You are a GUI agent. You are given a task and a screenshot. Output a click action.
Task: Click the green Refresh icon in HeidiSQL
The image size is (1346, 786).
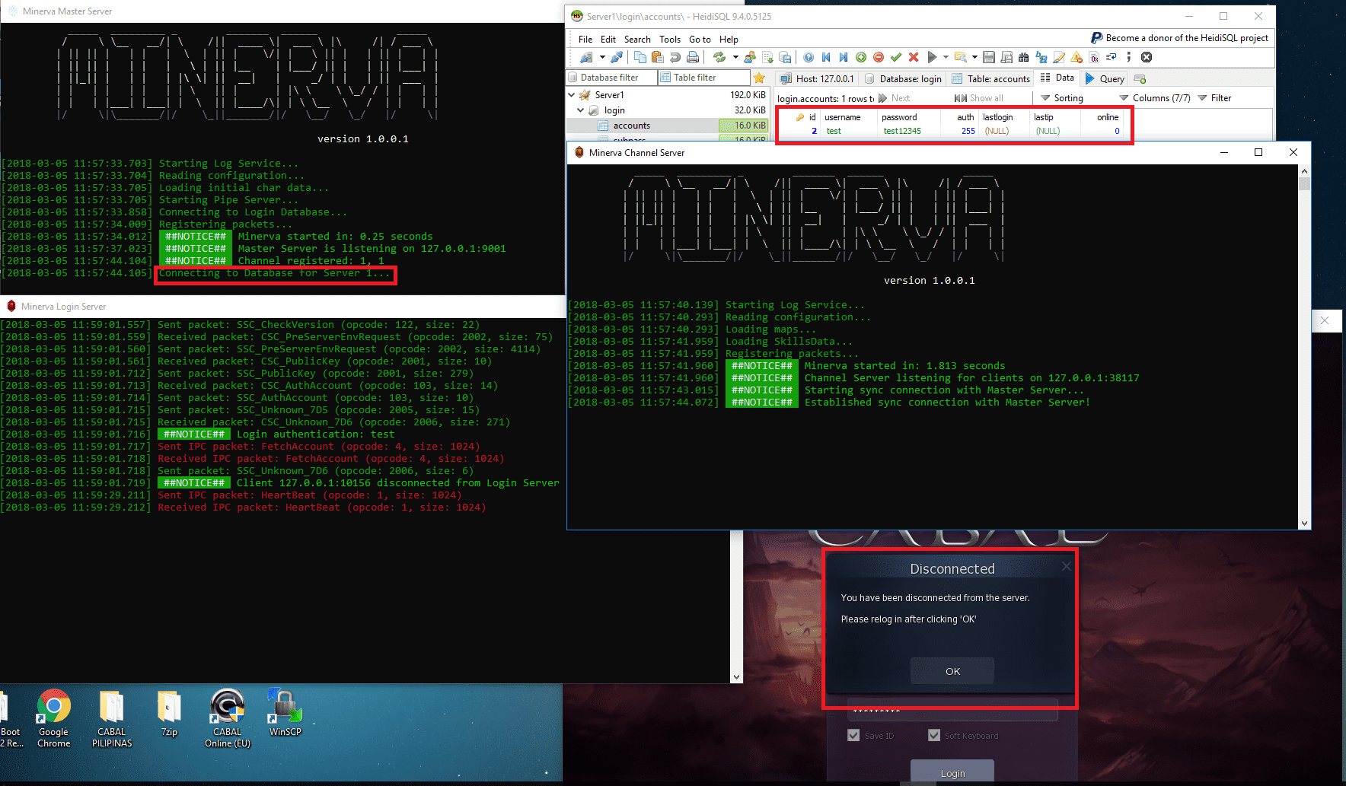point(719,57)
